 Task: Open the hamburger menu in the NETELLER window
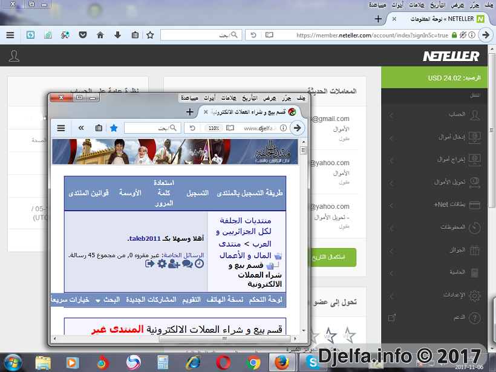10,35
